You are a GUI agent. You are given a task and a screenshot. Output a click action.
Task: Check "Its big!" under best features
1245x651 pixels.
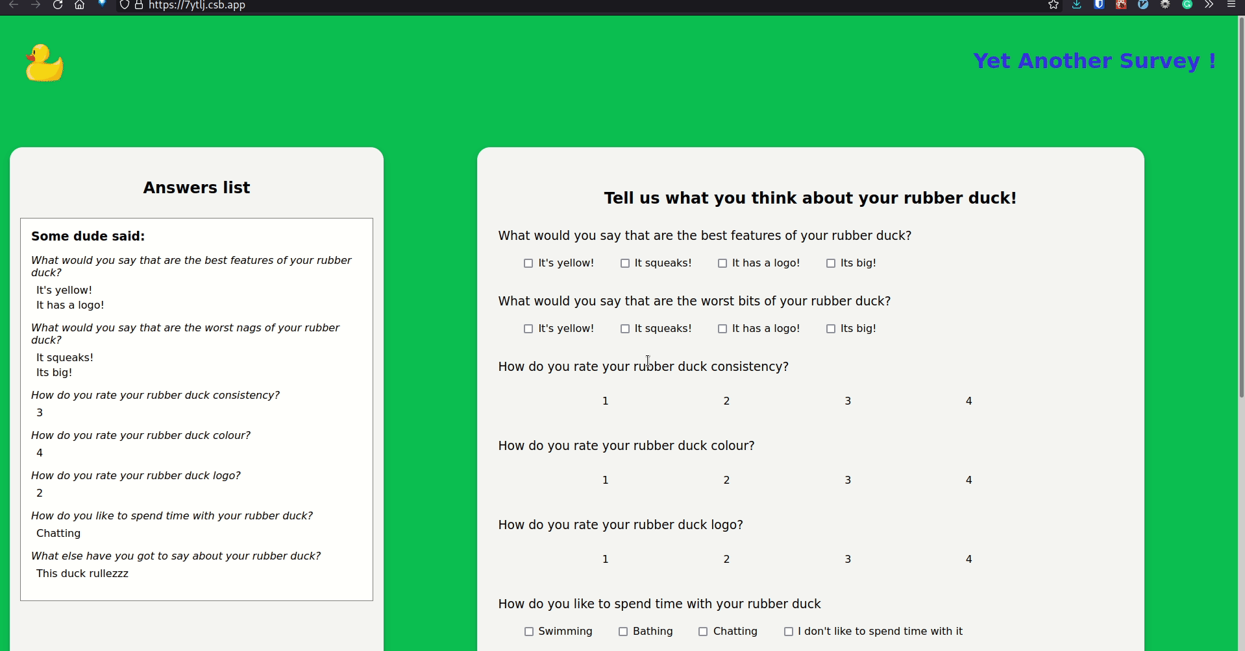click(831, 263)
